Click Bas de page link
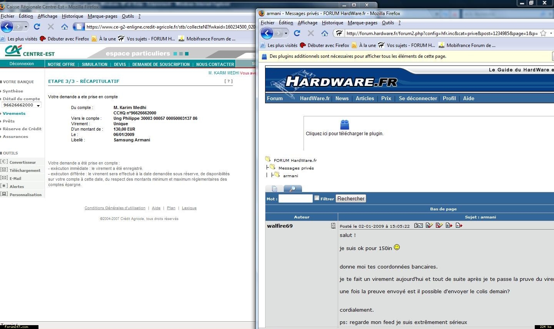 click(443, 209)
